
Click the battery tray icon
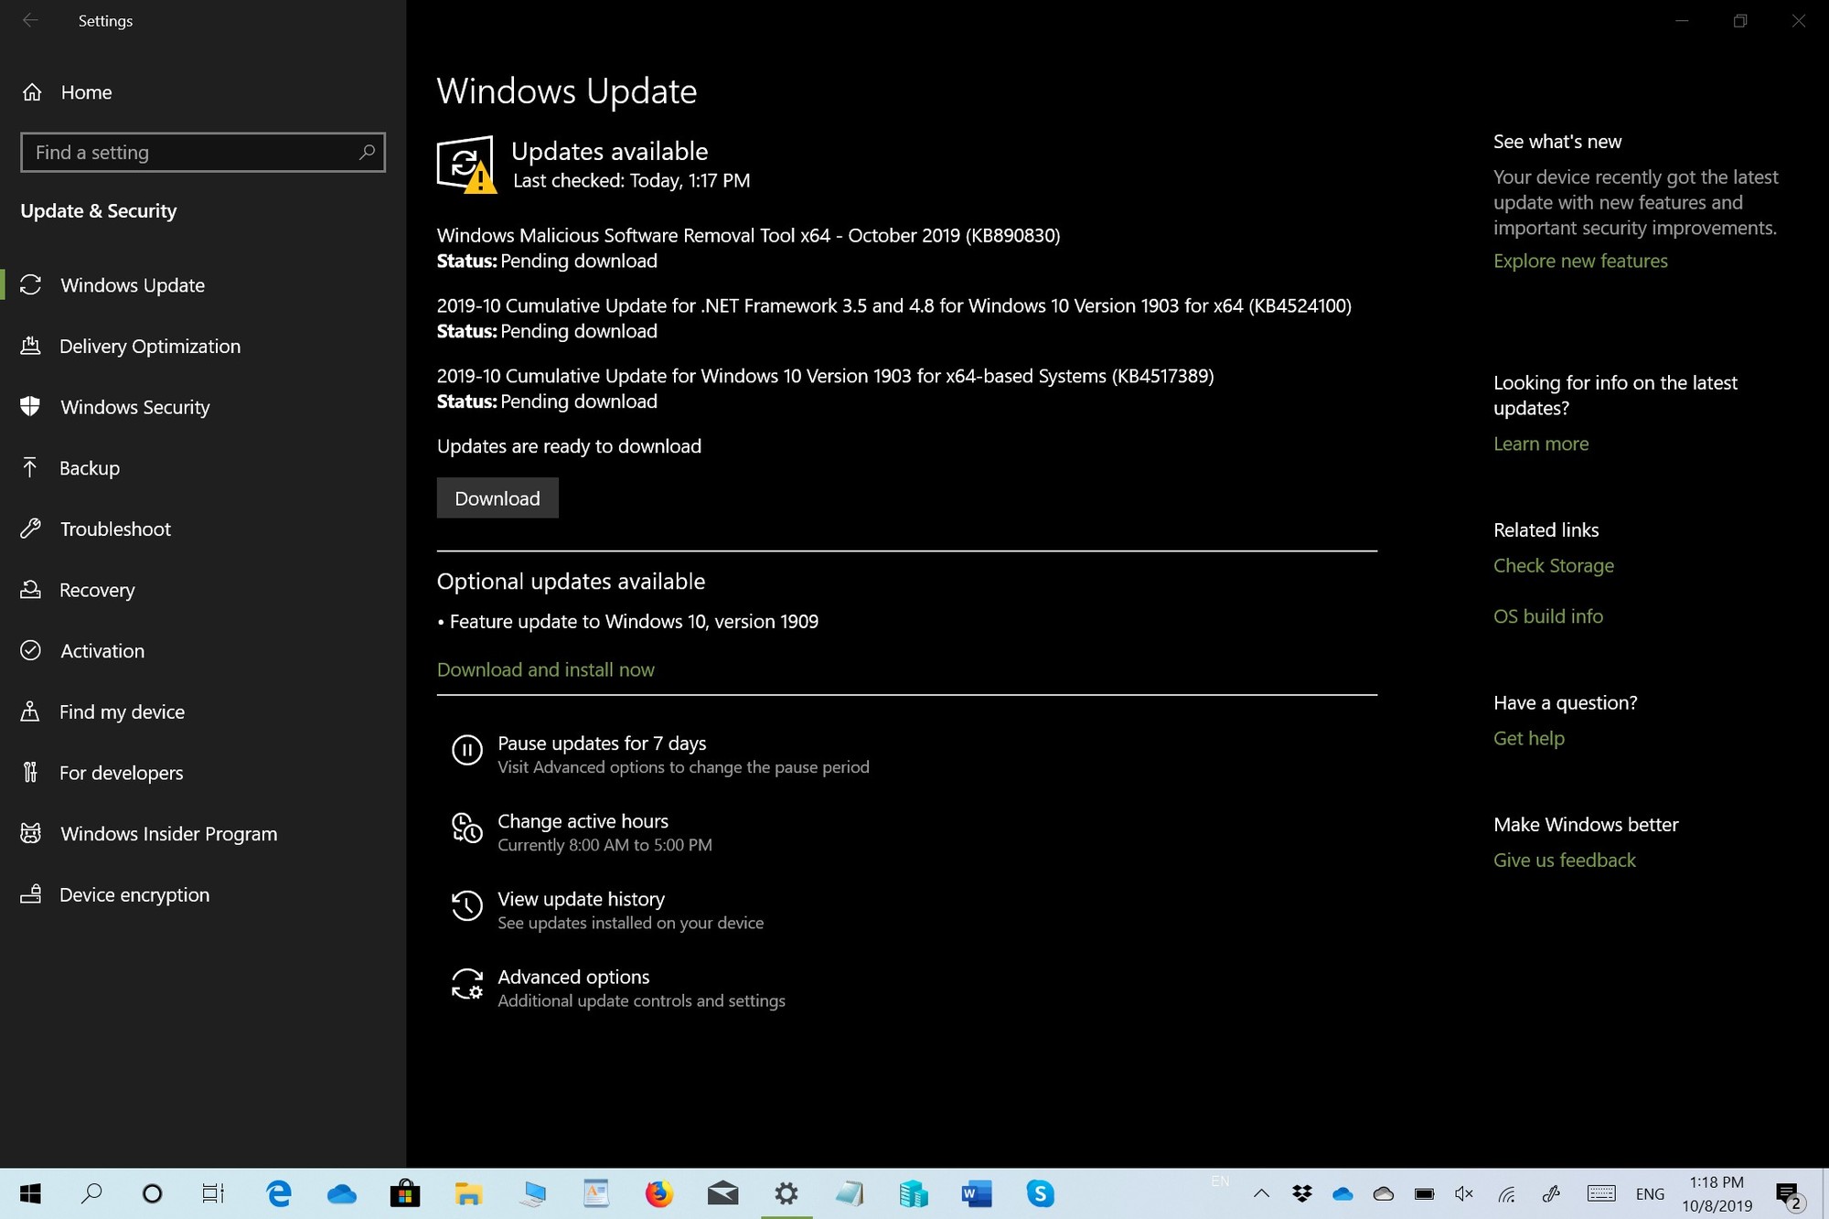[x=1424, y=1193]
